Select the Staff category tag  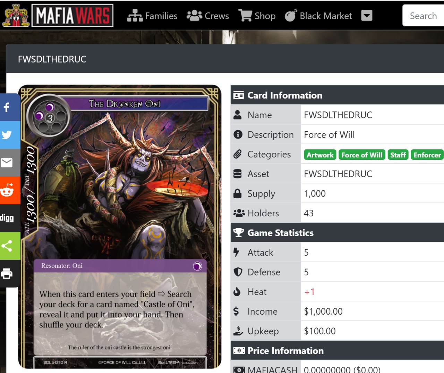click(x=398, y=155)
